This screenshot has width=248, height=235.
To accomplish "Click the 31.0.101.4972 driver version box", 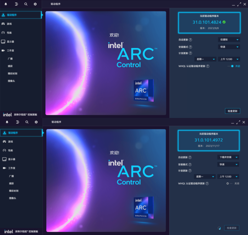I will pos(209,141).
